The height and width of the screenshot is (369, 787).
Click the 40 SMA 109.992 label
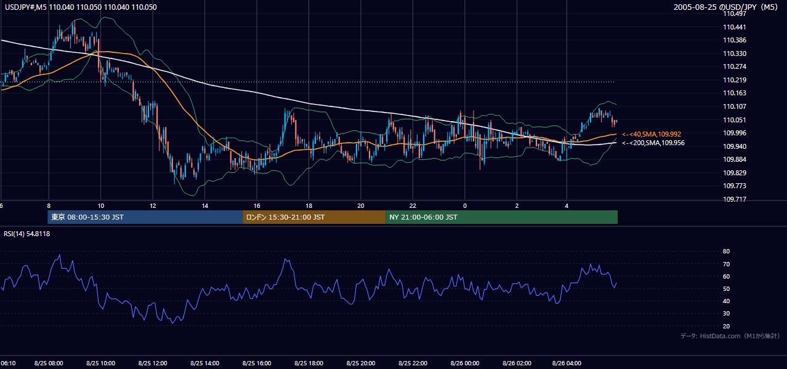(x=652, y=134)
